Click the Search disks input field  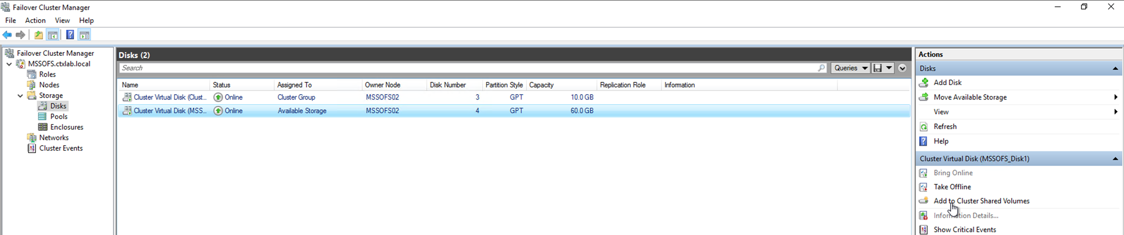point(468,68)
